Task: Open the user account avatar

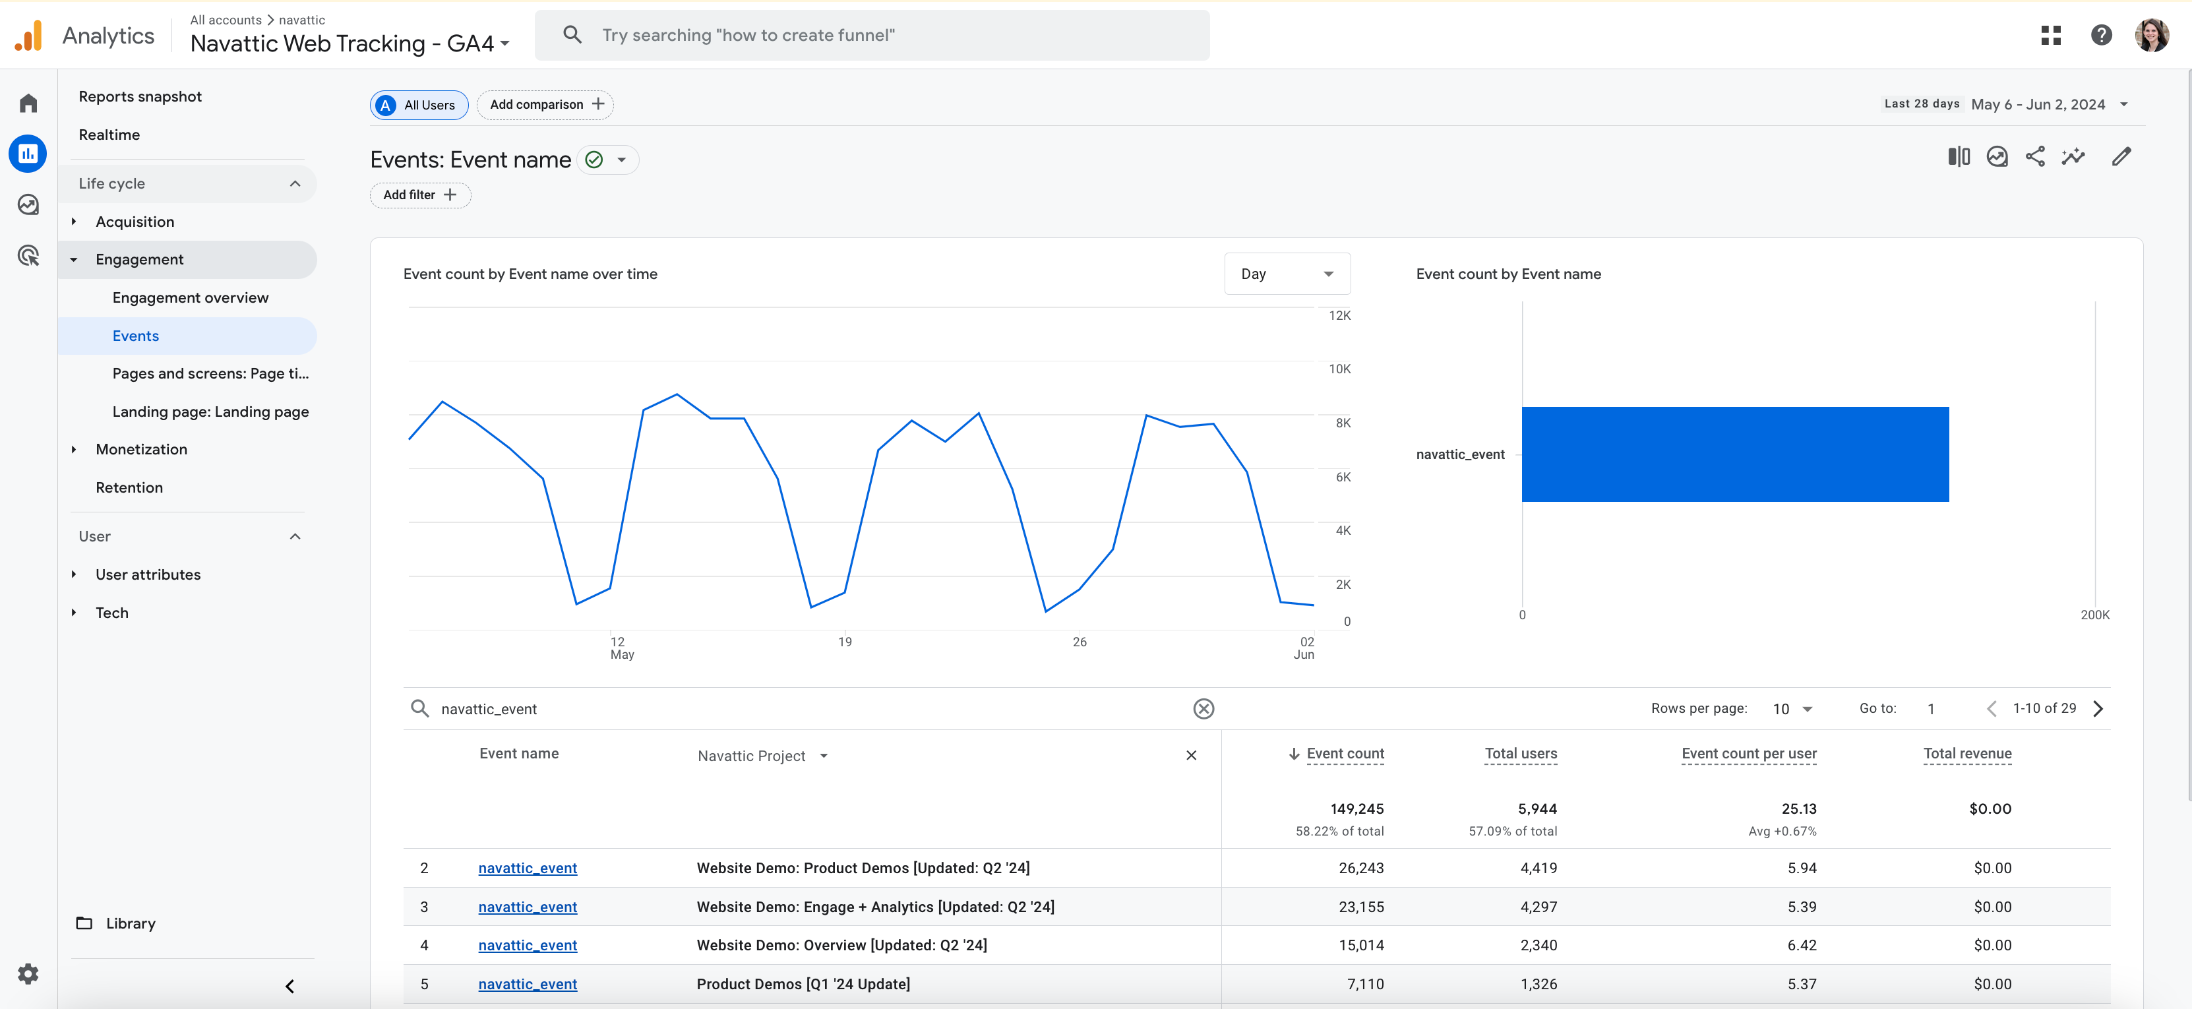Action: point(2151,35)
